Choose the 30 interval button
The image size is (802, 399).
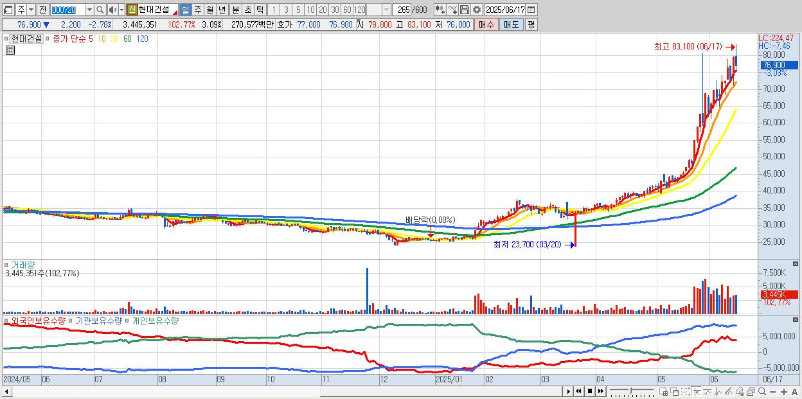[x=335, y=10]
